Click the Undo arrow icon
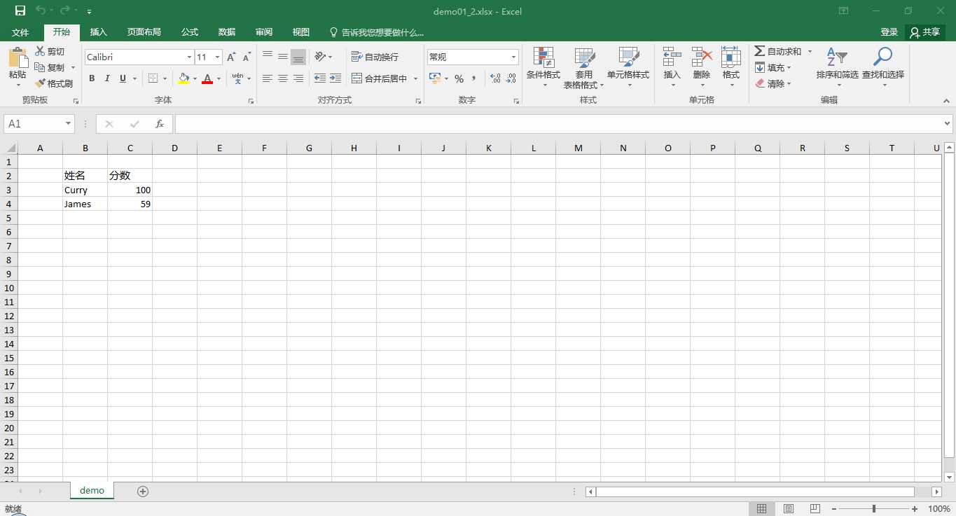Viewport: 956px width, 516px height. point(41,11)
